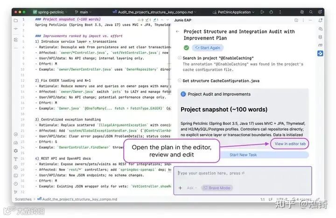
Task: Open the PetClinicApplication run configuration dropdown
Action: [234, 12]
